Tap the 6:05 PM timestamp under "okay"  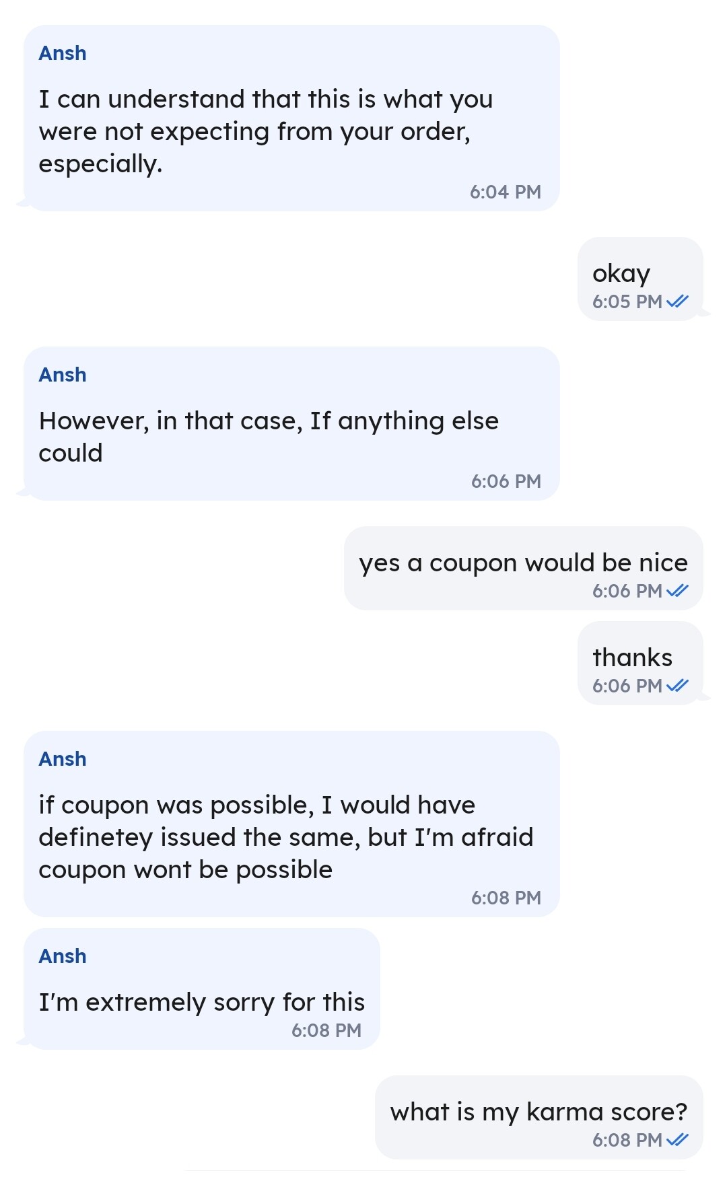click(x=627, y=301)
